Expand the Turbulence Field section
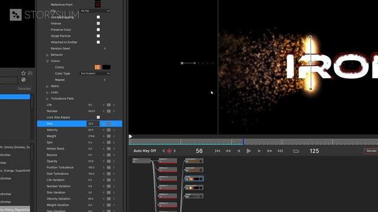Screen dimensions: 378x212 click(x=47, y=98)
